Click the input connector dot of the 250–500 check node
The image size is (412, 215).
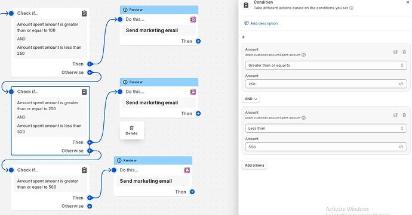coord(11,92)
